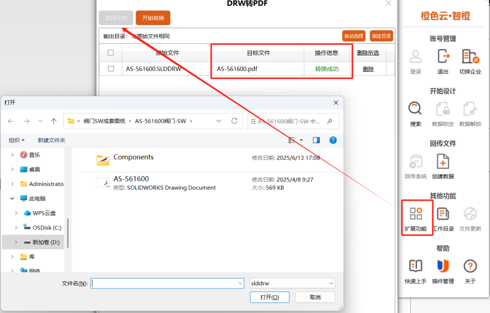Close the 打开 file dialog
The width and height of the screenshot is (490, 313).
(336, 102)
